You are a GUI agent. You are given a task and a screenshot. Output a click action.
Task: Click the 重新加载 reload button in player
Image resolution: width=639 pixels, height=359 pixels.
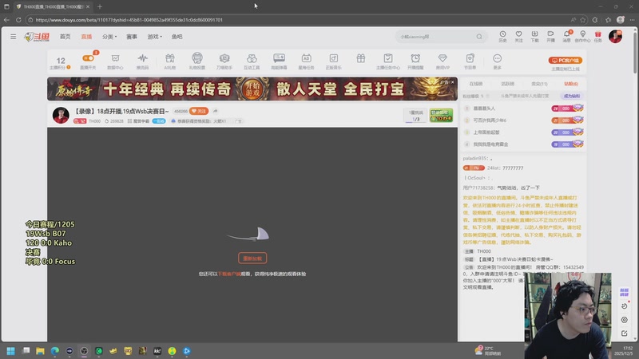tap(252, 258)
